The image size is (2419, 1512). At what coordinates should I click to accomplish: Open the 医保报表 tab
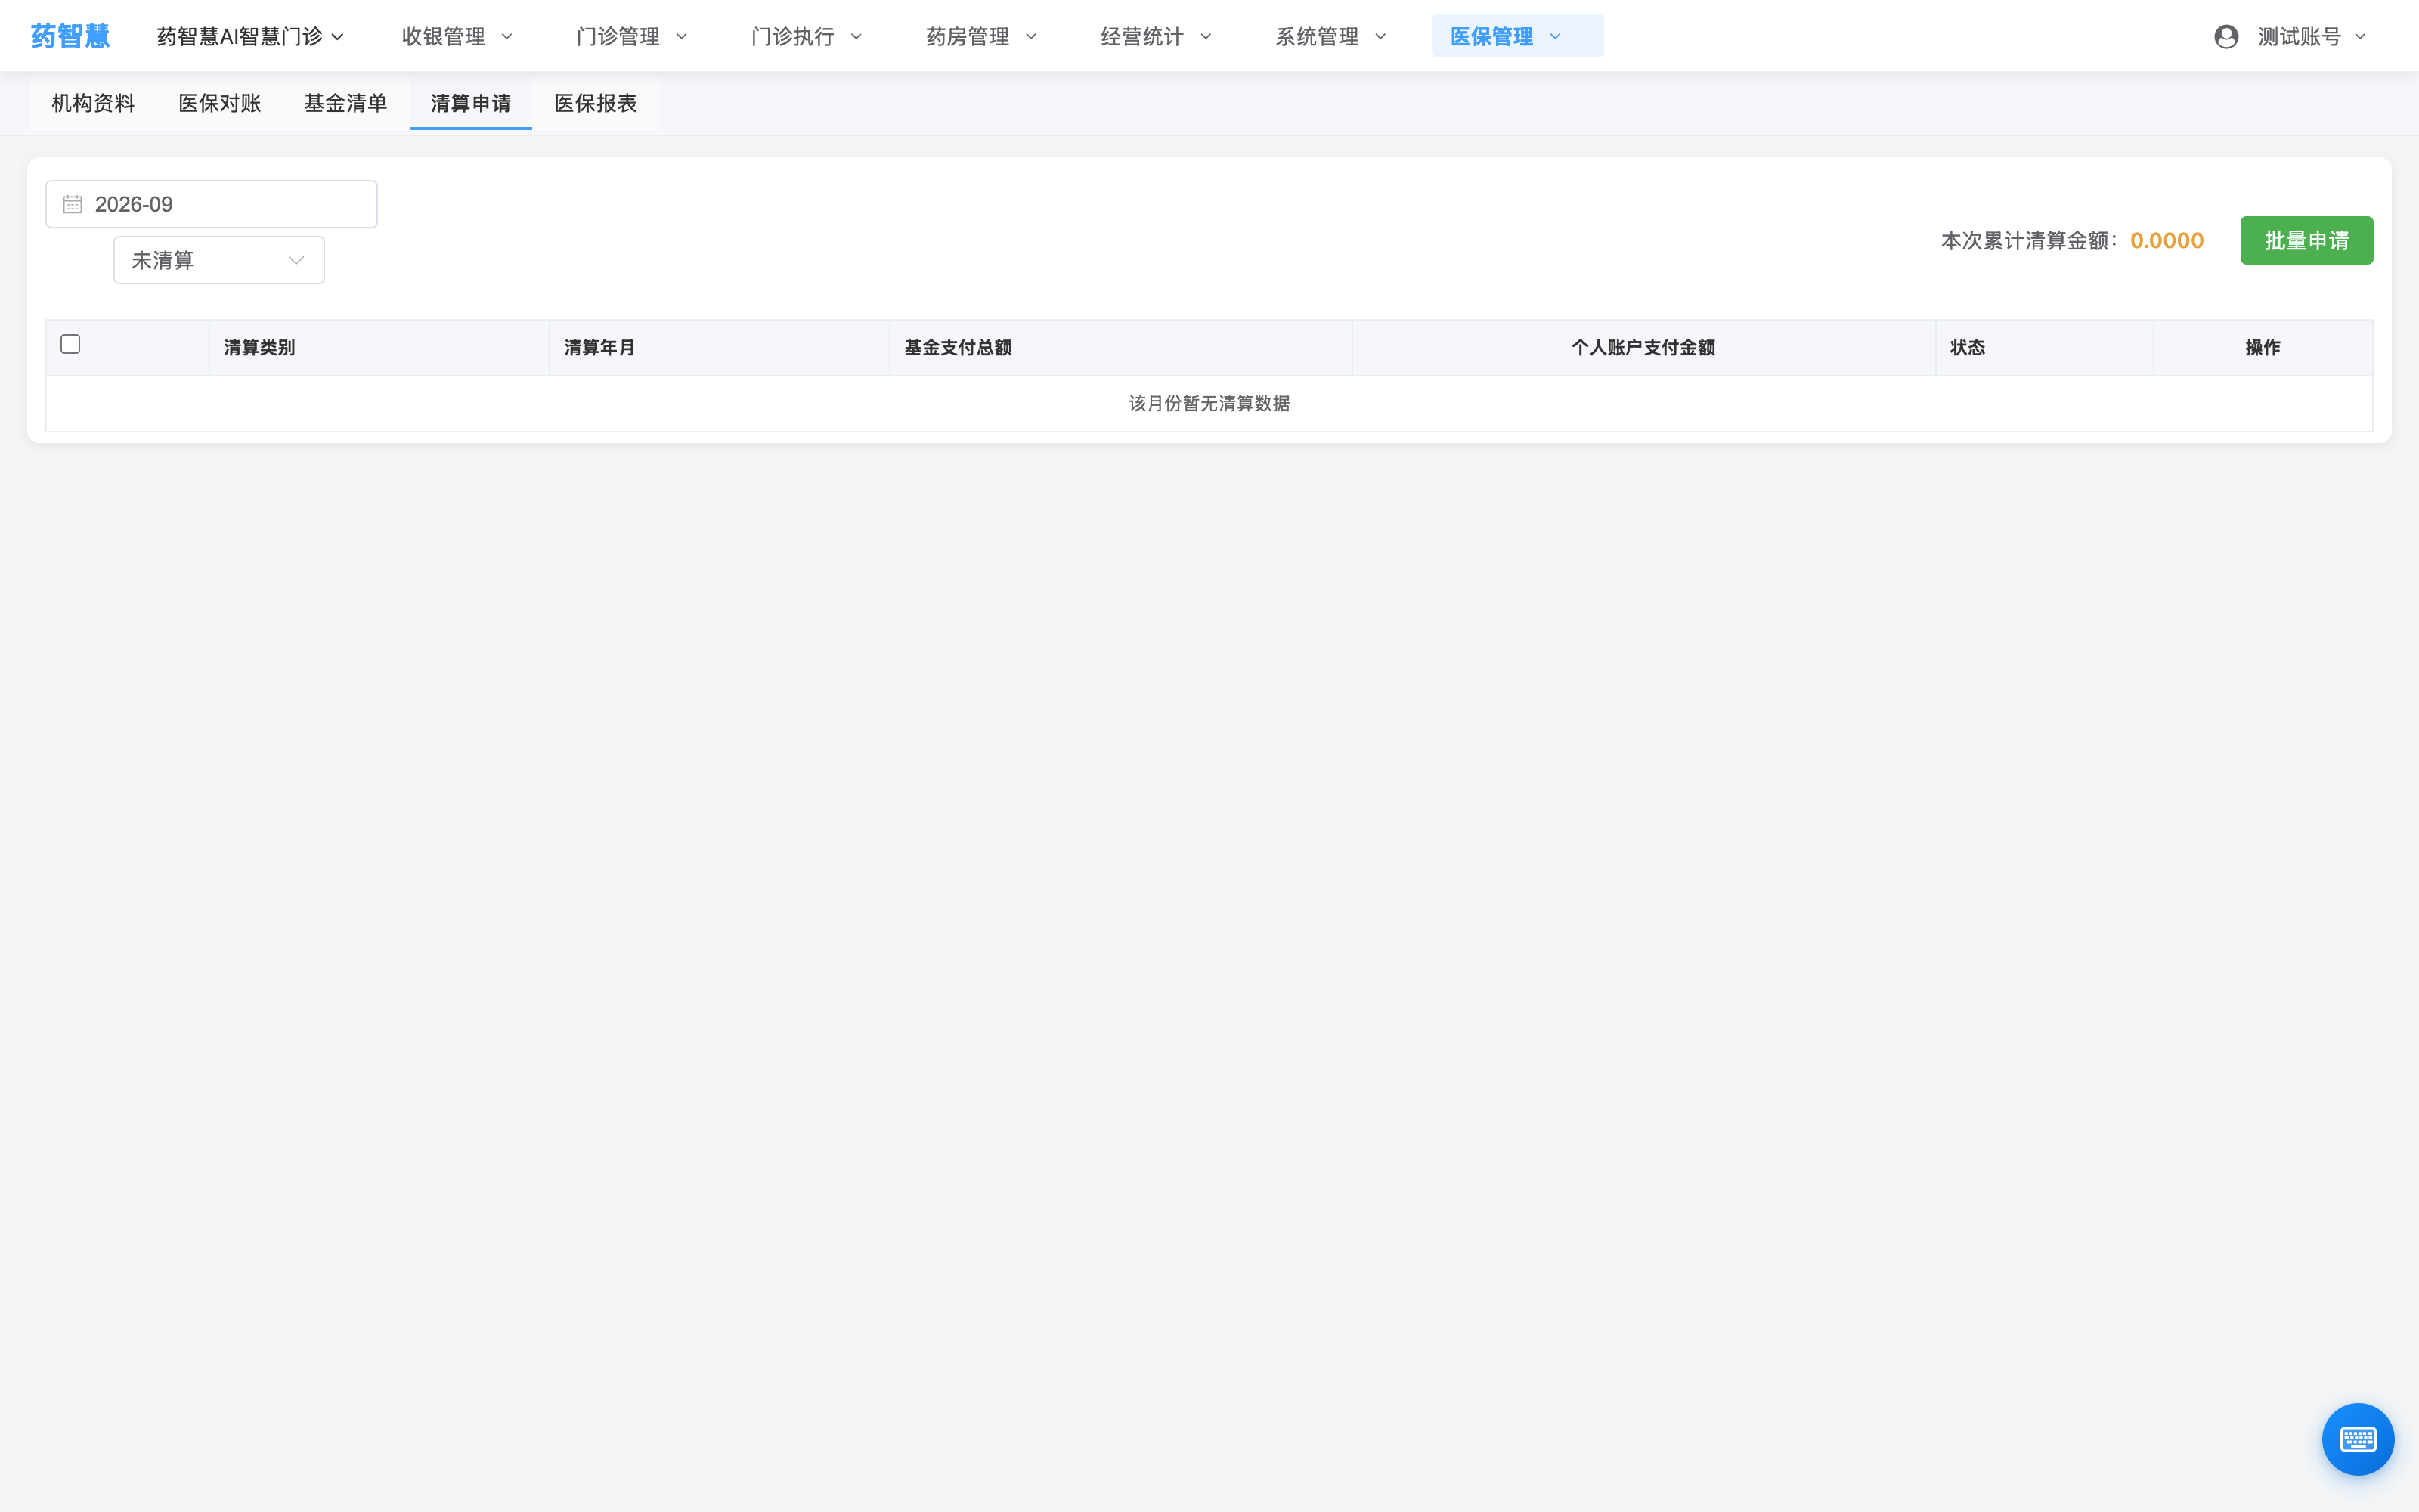tap(596, 103)
